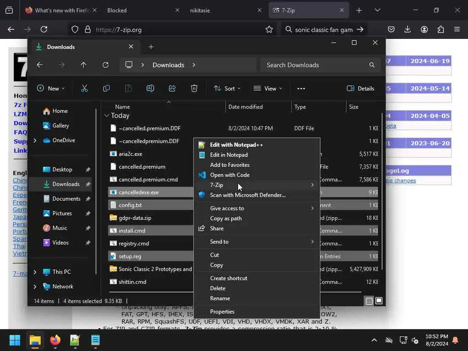Show hidden system tray icons

point(374,340)
